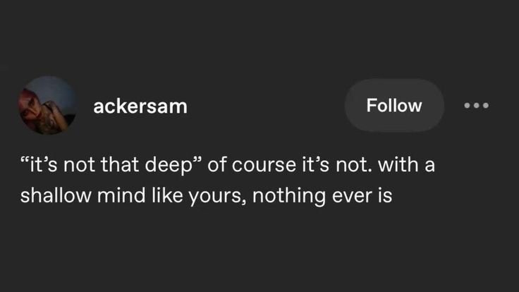Click the quoted phrase "it's not that deep"

111,165
